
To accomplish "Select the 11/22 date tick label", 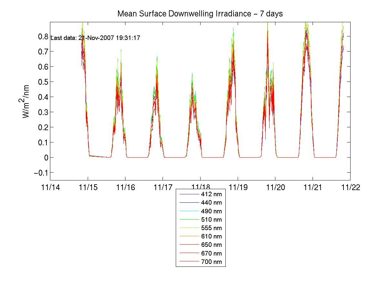I will 350,188.
